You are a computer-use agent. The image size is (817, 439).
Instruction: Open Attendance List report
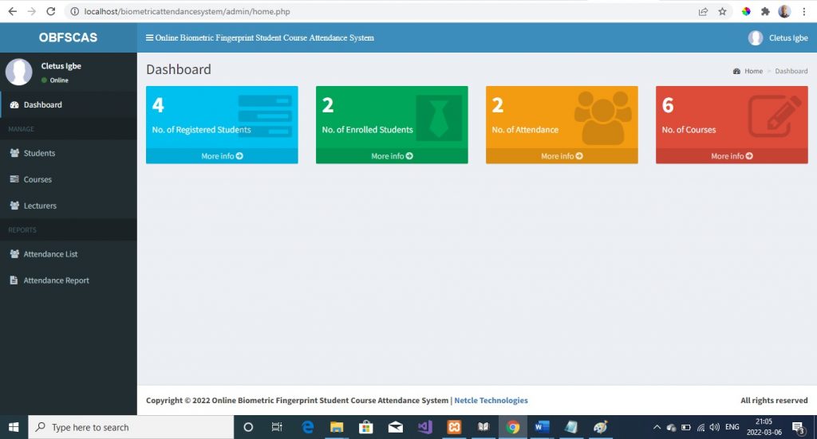point(50,254)
